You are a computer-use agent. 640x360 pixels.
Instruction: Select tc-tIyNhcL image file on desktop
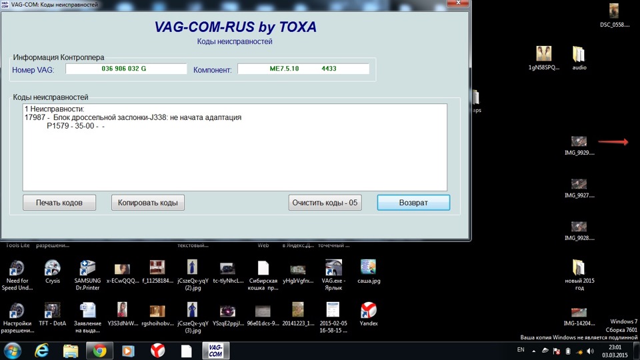(228, 273)
